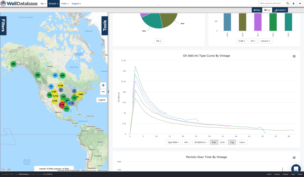The height and width of the screenshot is (177, 304).
Task: Disable Log scale on the type curve
Action: coord(232,142)
